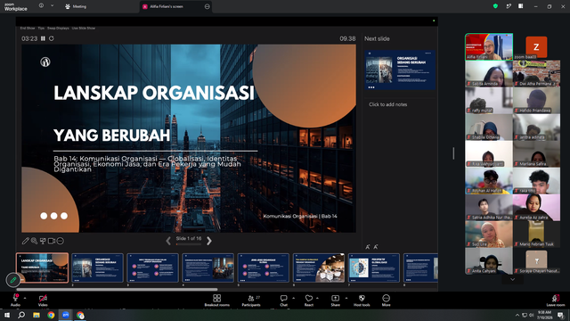Open Breakout rooms
This screenshot has width=570, height=321.
click(x=217, y=300)
